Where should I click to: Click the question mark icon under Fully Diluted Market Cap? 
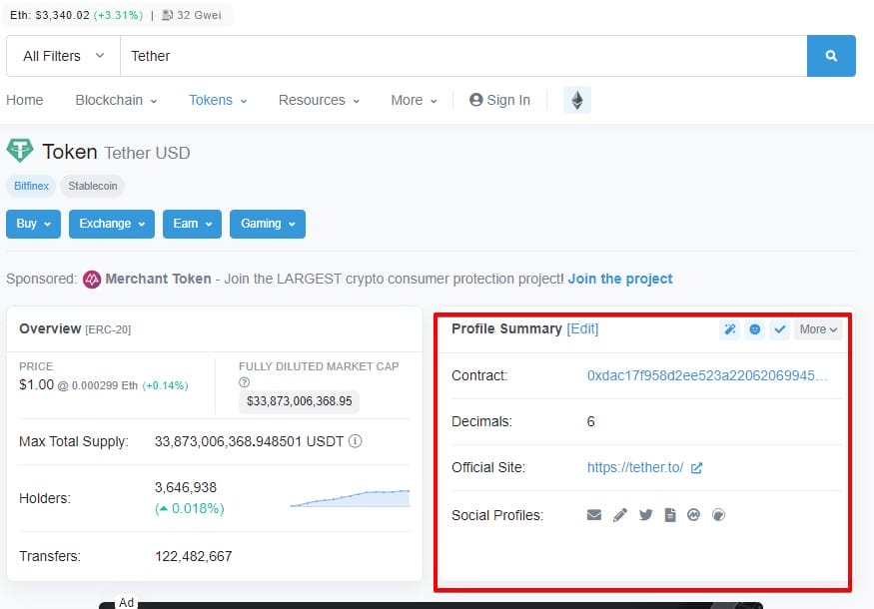[x=244, y=382]
